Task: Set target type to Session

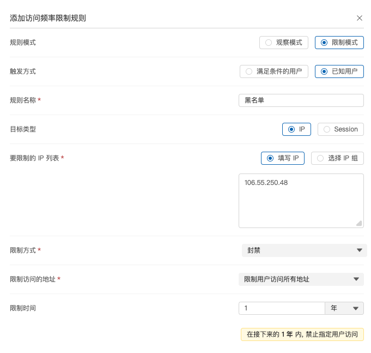Action: pos(340,129)
